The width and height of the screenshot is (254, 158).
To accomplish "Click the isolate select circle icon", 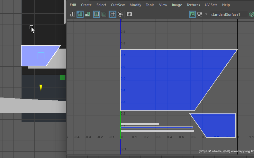I will (120, 14).
